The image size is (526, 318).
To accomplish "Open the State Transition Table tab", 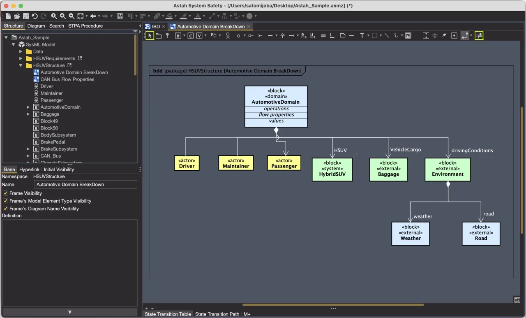I will [x=168, y=314].
